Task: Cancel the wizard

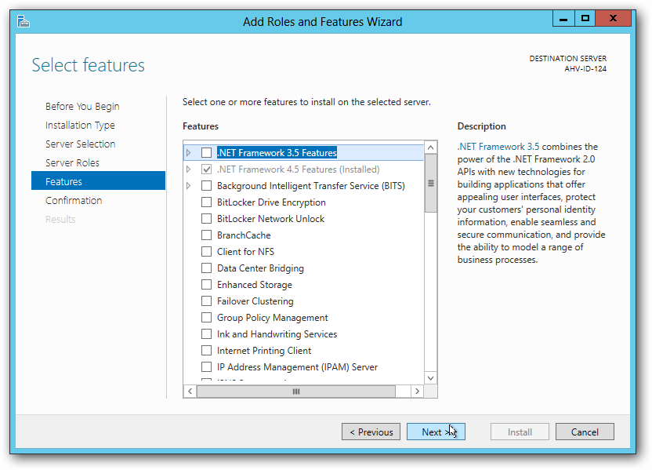Action: [x=585, y=432]
